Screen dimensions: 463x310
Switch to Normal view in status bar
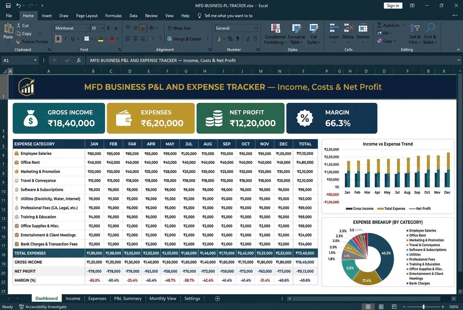point(368,307)
